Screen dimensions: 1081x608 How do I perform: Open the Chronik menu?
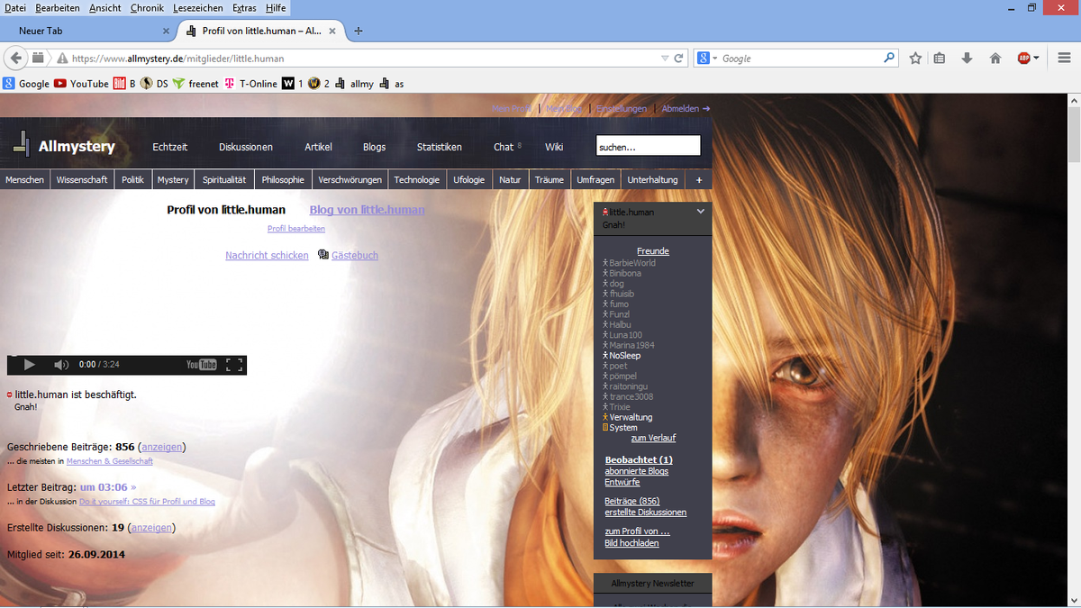click(x=147, y=8)
